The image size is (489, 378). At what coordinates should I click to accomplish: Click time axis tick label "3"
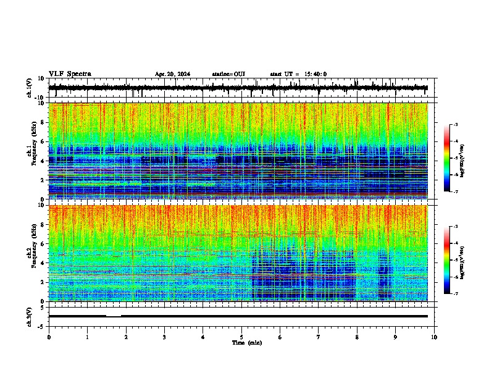pos(164,337)
